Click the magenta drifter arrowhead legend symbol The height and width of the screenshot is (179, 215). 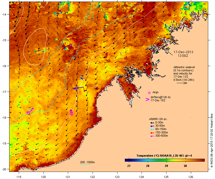147,100
